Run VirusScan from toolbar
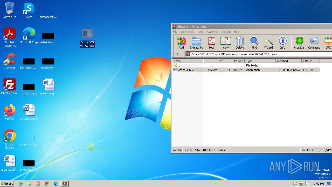 point(299,43)
